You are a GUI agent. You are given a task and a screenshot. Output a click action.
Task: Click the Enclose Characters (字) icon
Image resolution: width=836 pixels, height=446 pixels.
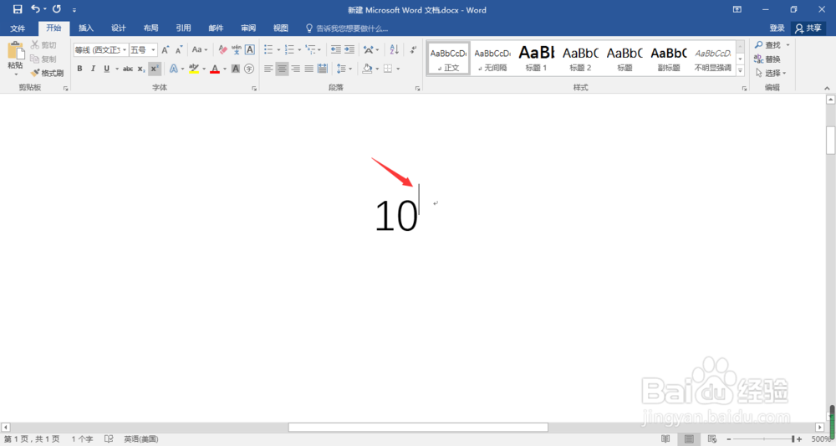pyautogui.click(x=249, y=69)
